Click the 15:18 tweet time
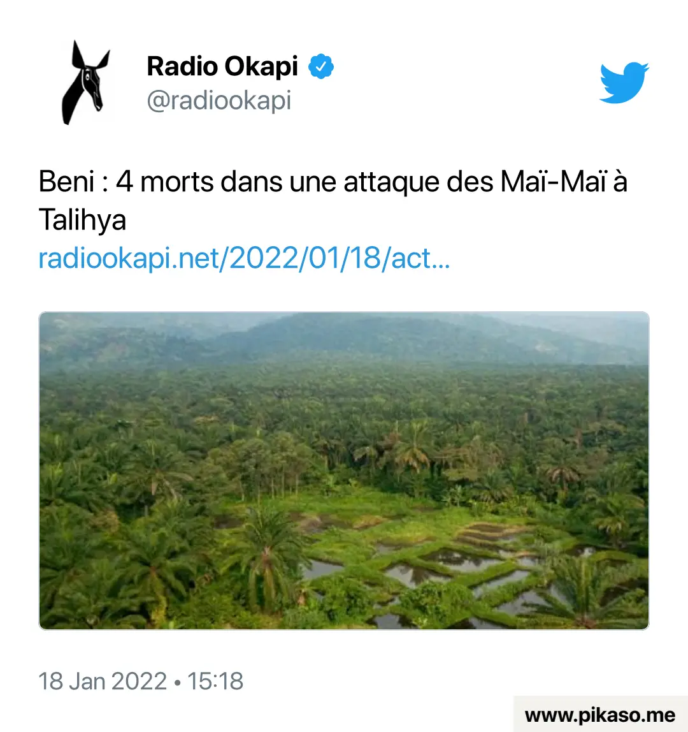The width and height of the screenshot is (688, 732). click(215, 681)
